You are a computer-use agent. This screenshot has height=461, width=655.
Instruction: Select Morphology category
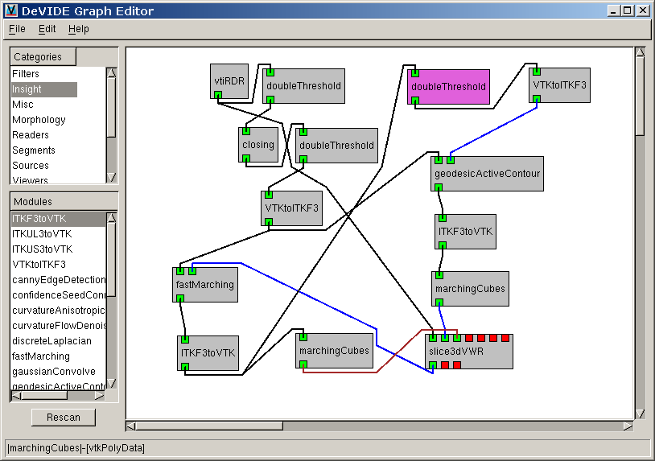[x=39, y=120]
